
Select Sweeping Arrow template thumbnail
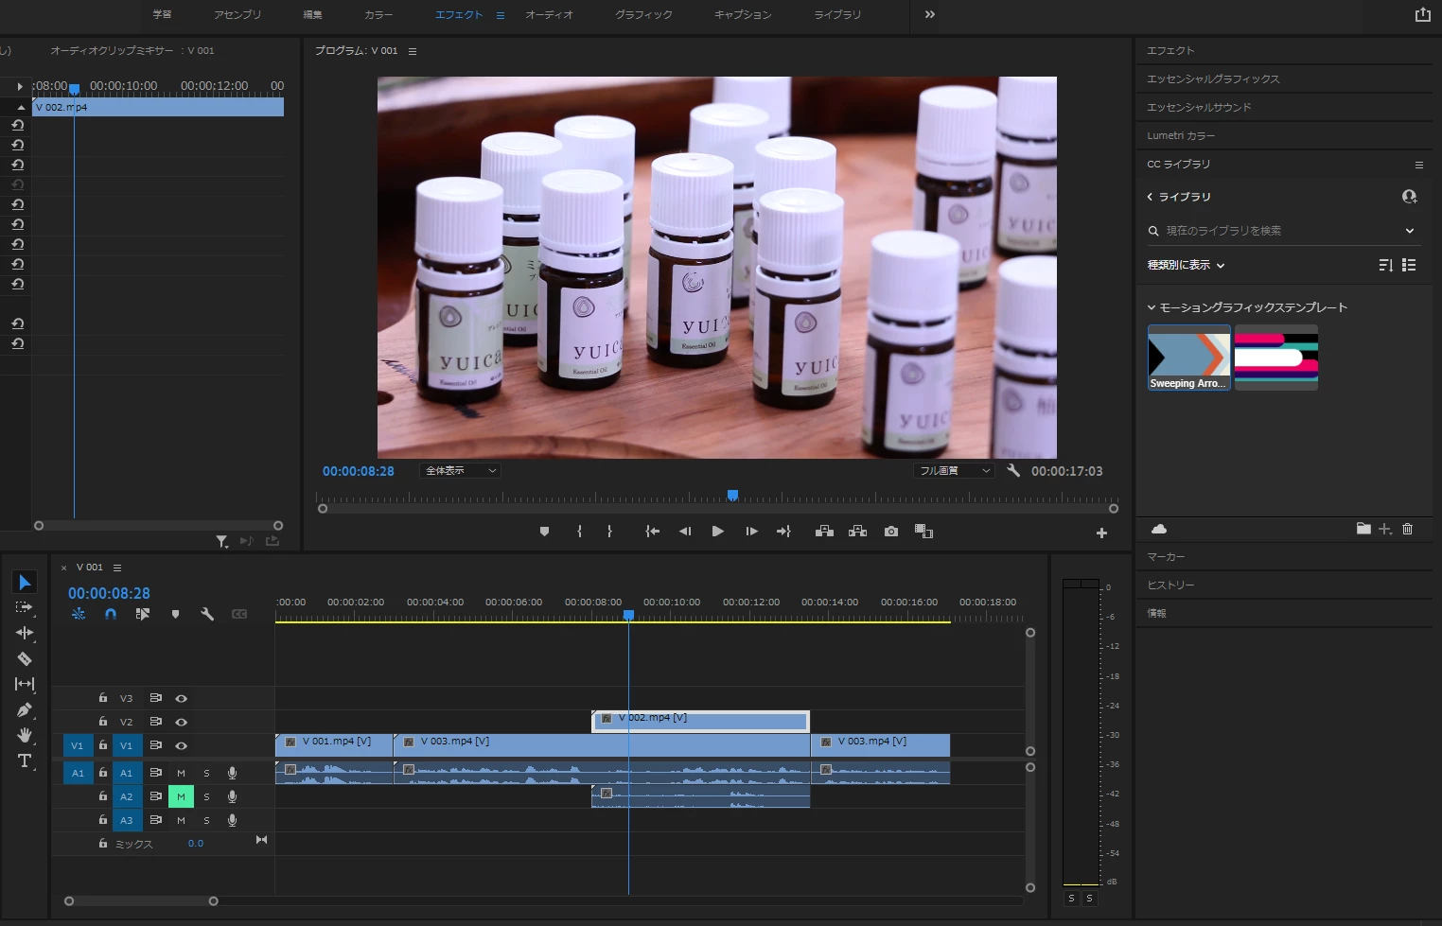1189,358
